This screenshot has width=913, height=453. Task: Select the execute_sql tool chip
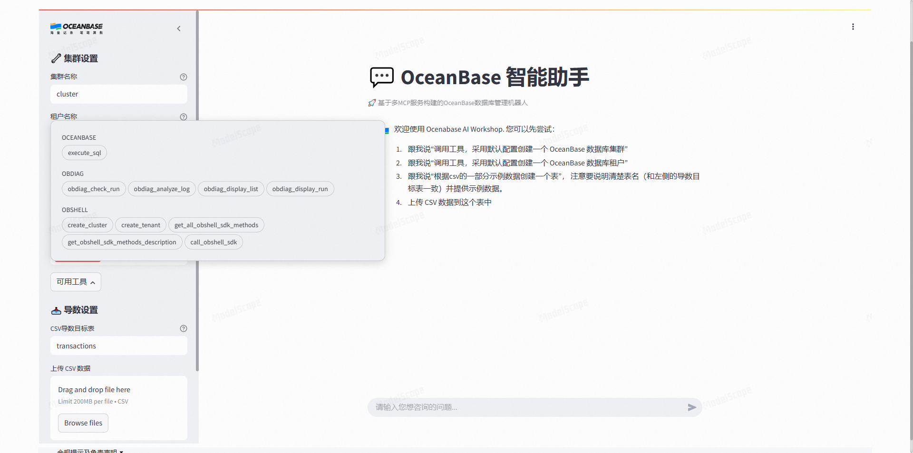pyautogui.click(x=84, y=153)
